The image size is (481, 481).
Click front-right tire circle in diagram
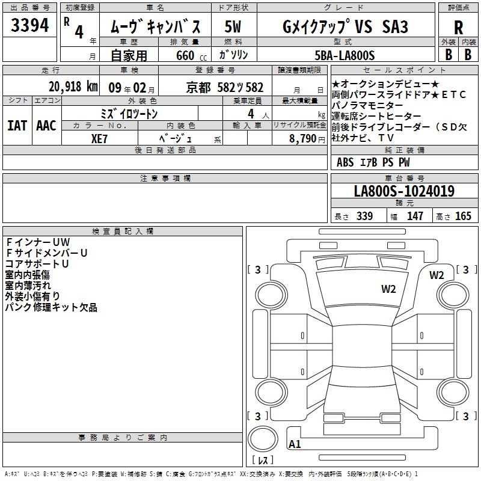[x=453, y=295]
